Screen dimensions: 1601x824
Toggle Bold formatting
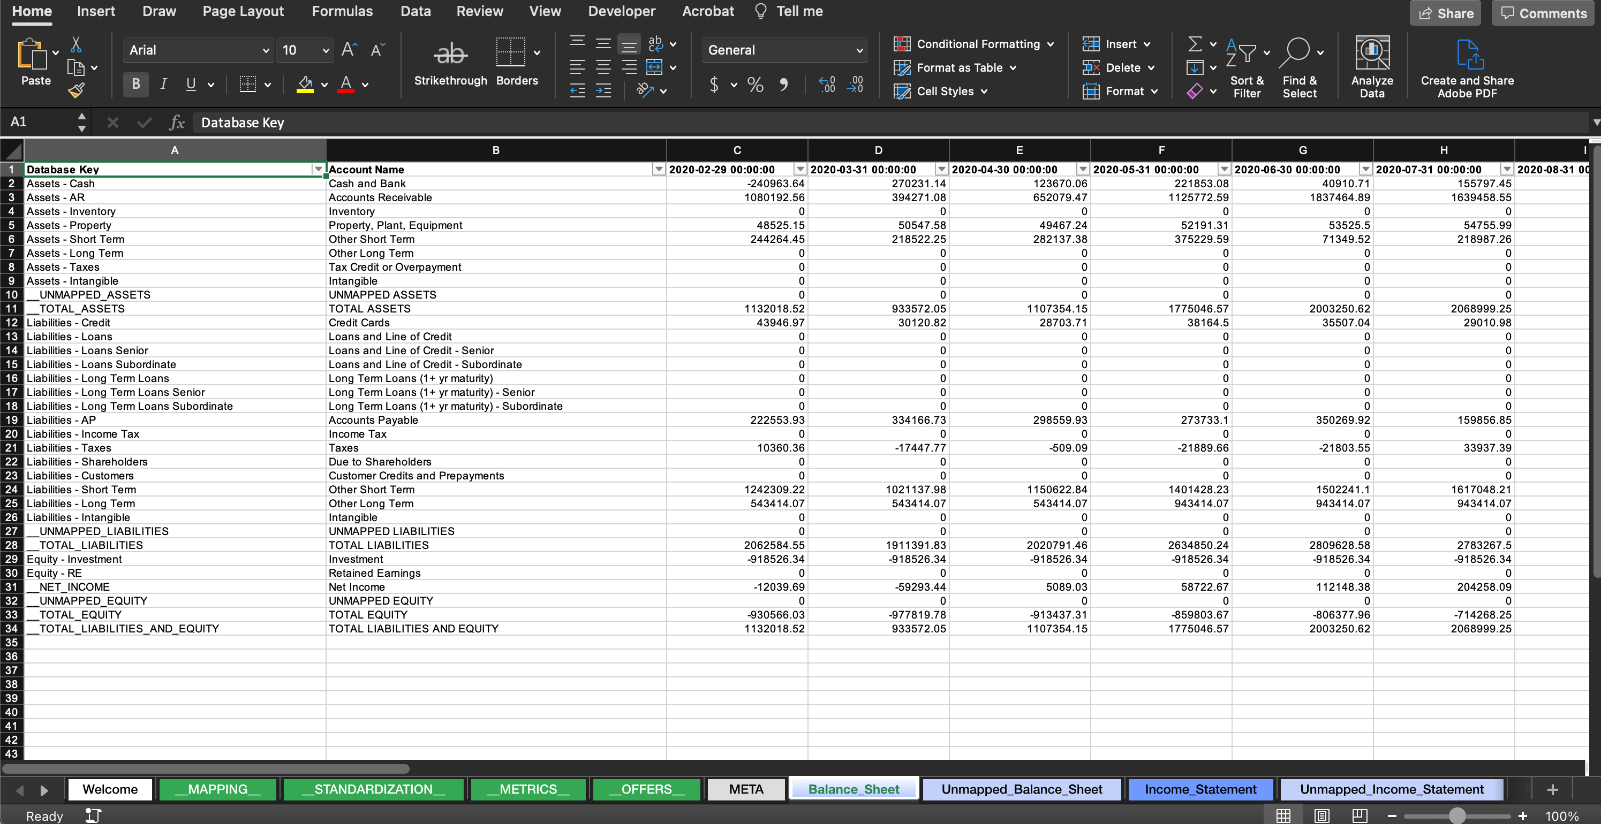[x=135, y=85]
